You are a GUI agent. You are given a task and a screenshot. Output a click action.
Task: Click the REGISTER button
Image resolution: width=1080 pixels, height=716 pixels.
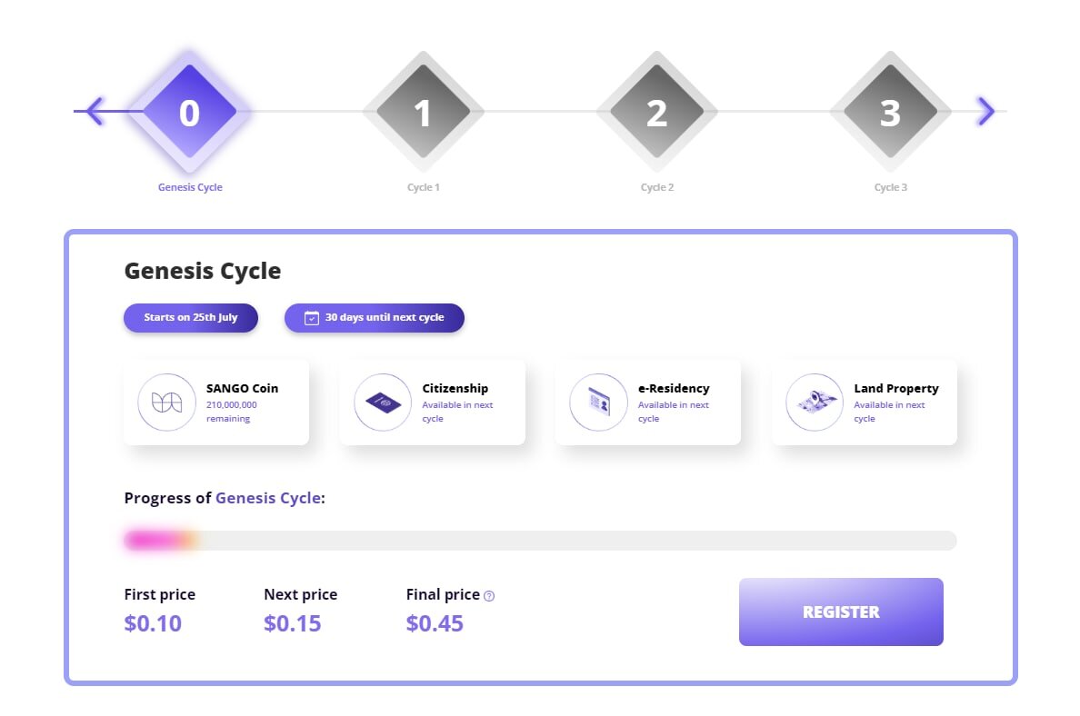pyautogui.click(x=841, y=612)
